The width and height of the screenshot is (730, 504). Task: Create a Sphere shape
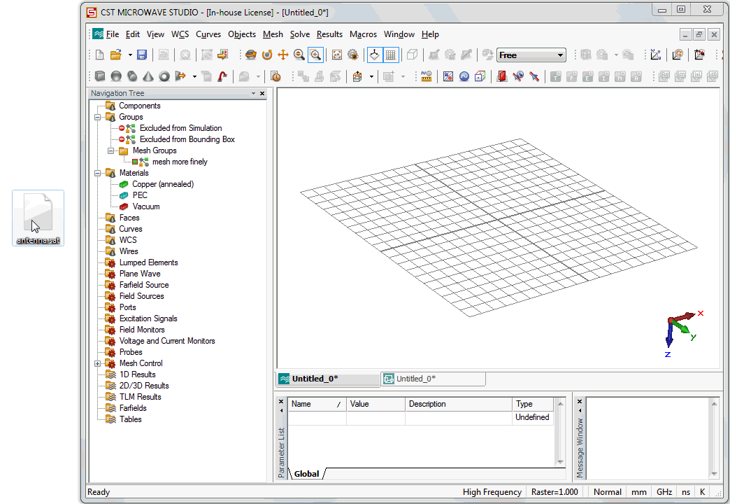116,76
